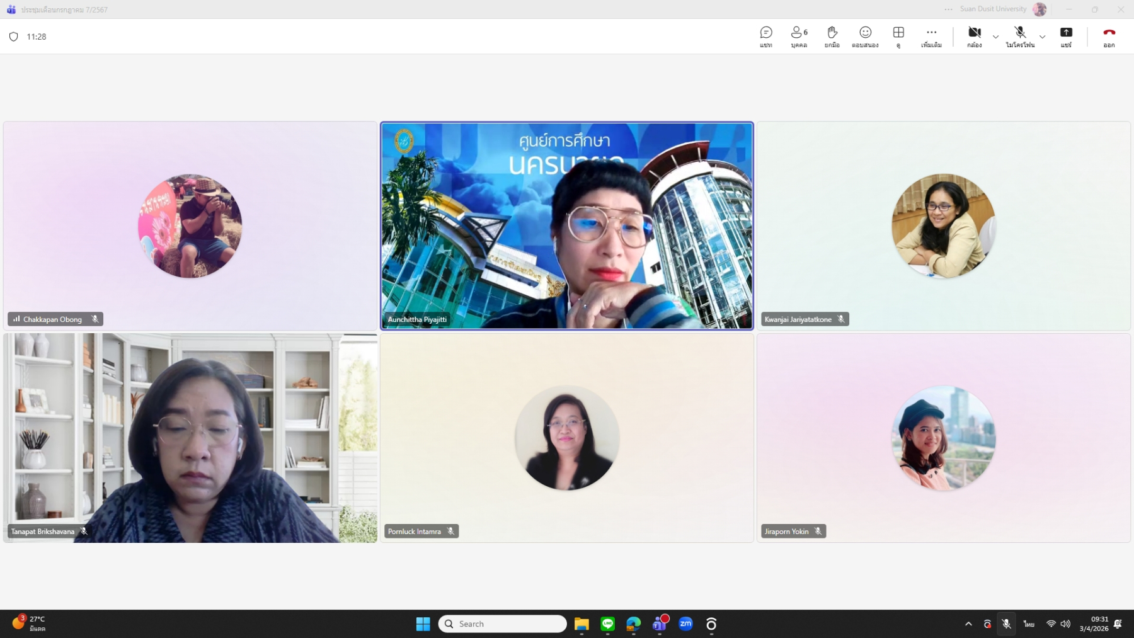Image resolution: width=1134 pixels, height=638 pixels.
Task: Unmute the microphone in the meeting toolbar
Action: click(x=1020, y=37)
